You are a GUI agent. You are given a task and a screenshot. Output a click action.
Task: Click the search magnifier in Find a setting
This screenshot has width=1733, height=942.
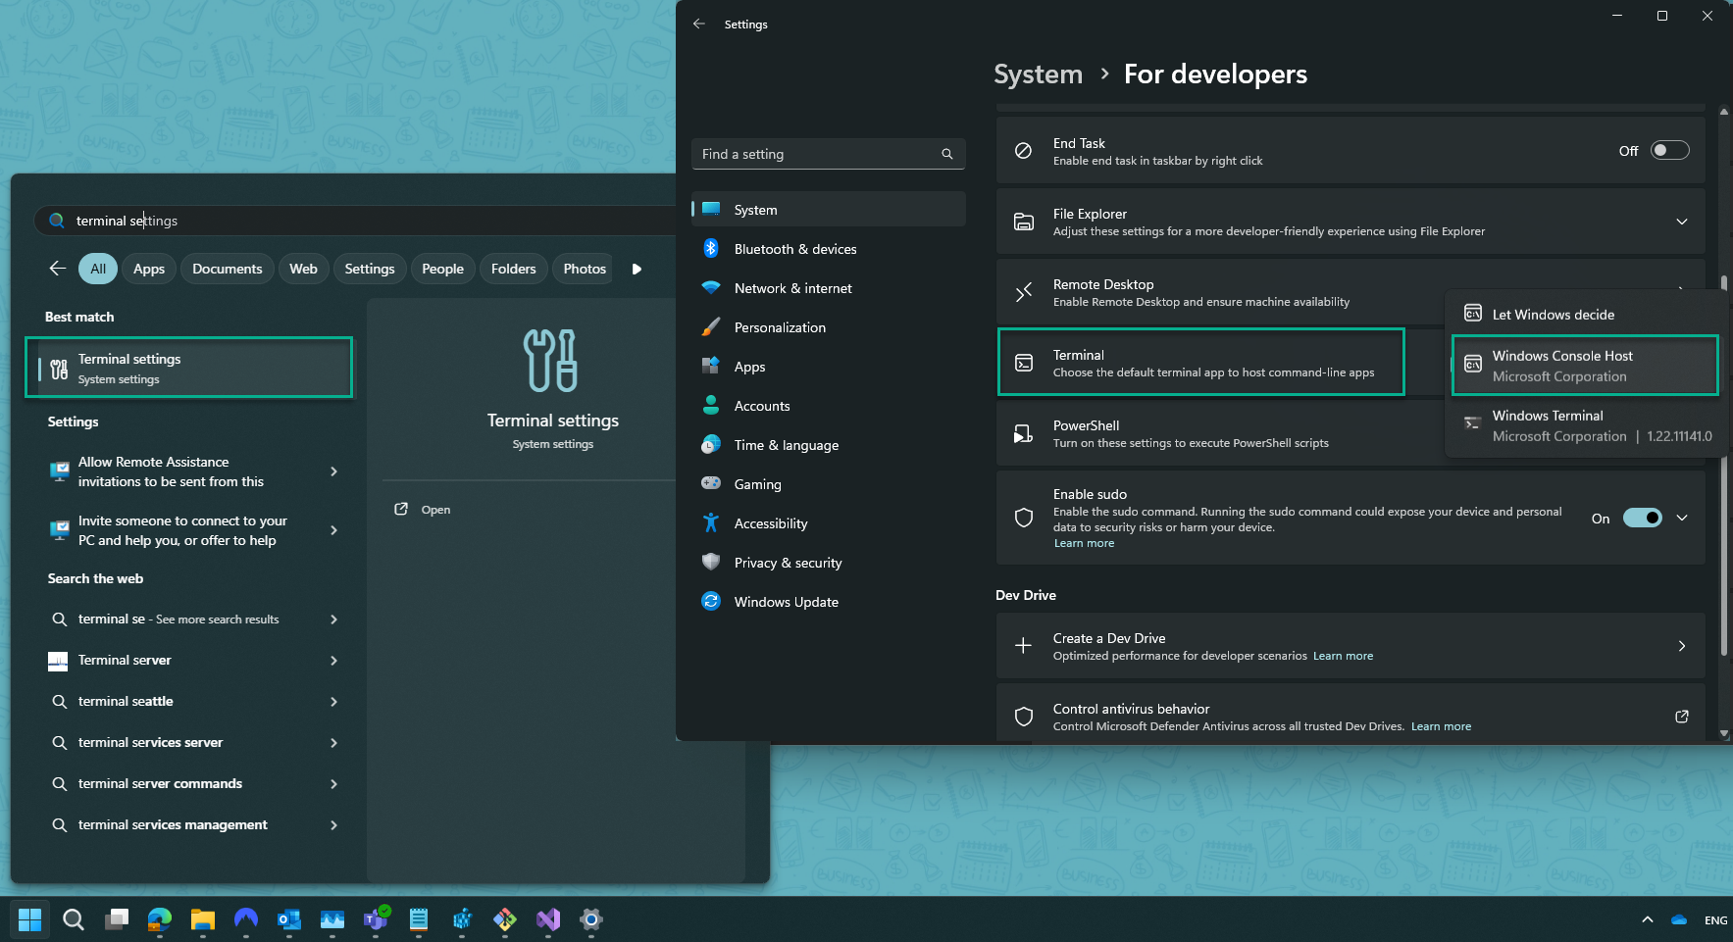[947, 154]
